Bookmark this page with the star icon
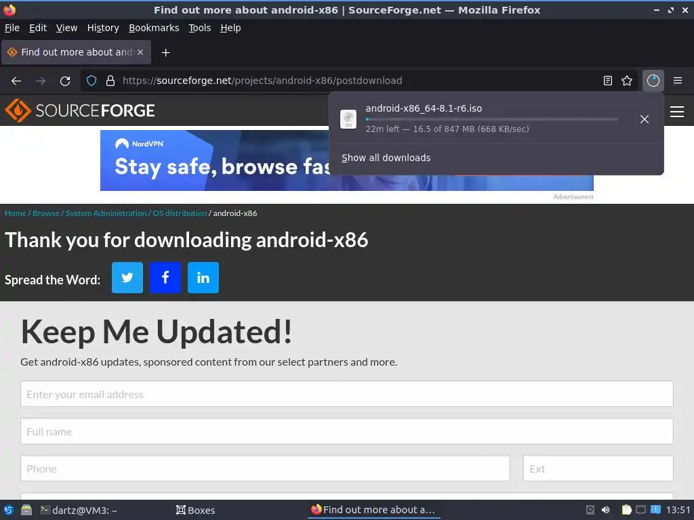Screen dimensions: 694x520 627,81
